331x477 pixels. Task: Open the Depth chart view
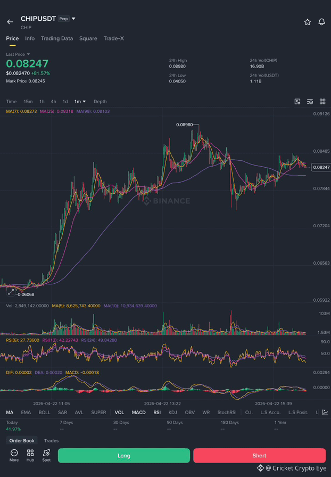point(100,102)
